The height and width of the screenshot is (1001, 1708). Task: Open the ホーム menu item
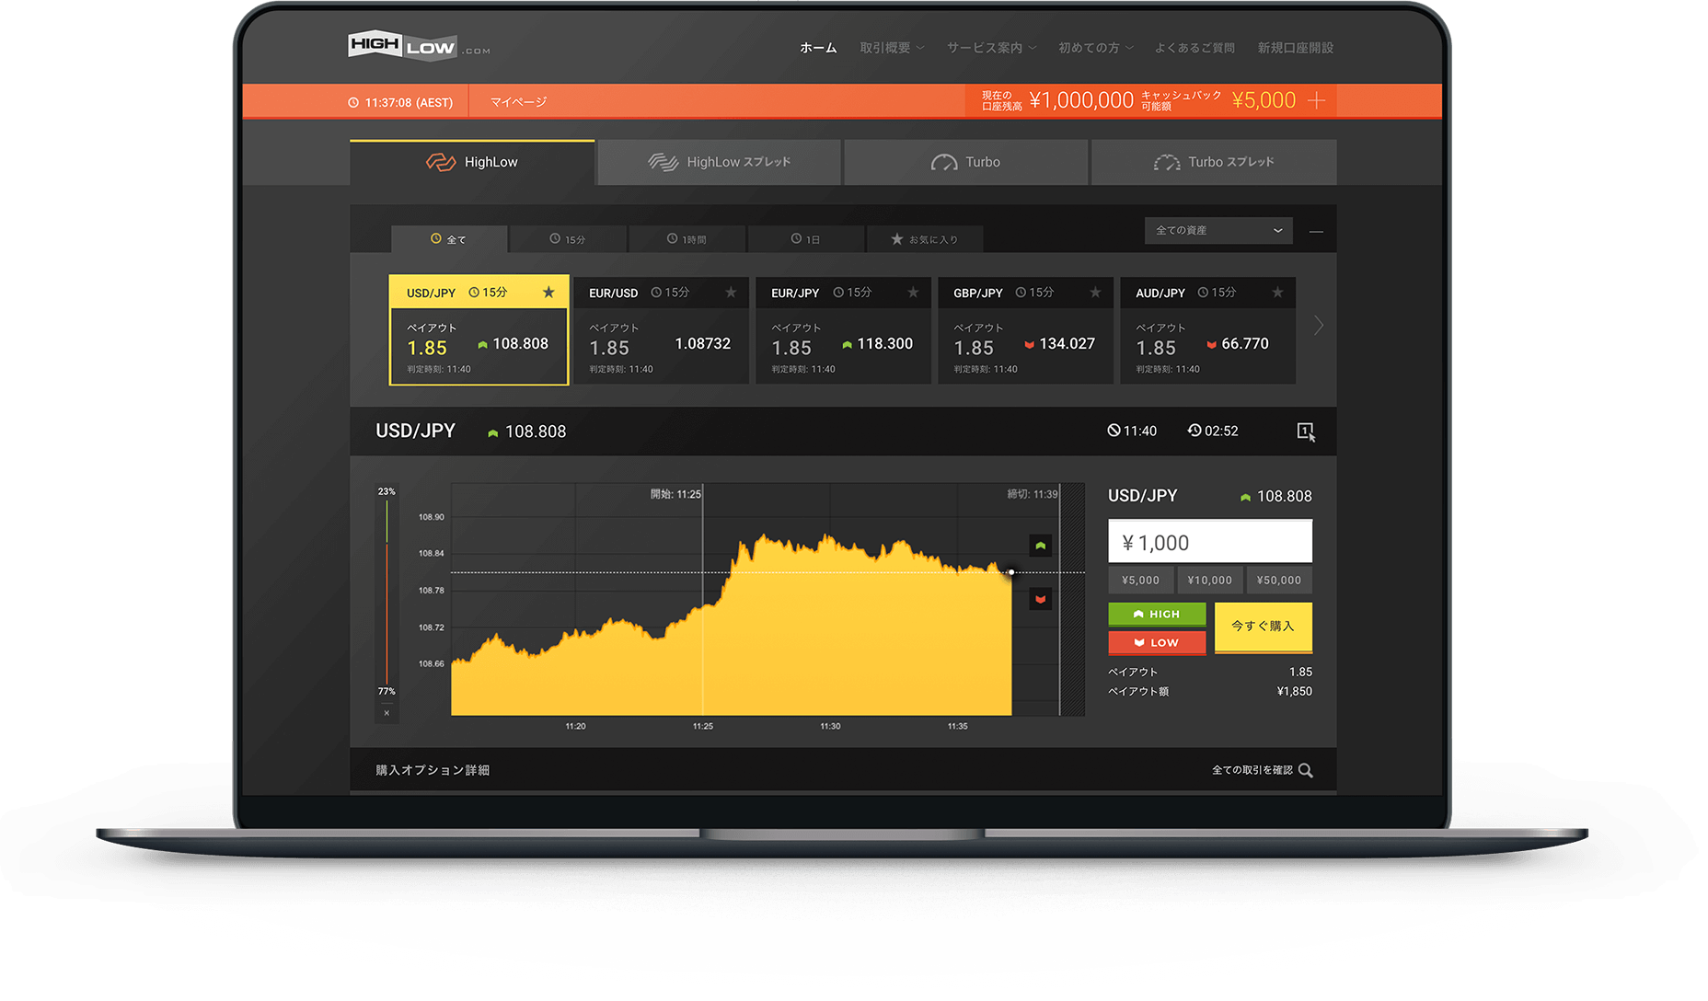(x=818, y=48)
